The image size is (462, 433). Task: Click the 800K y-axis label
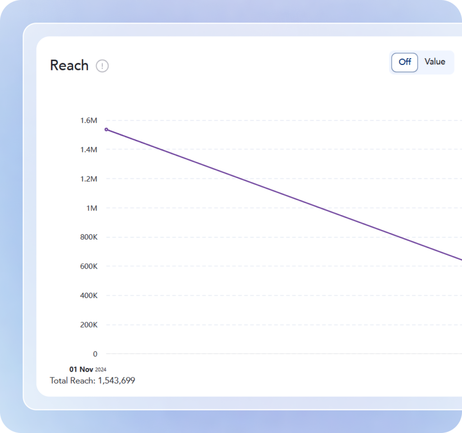coord(89,237)
